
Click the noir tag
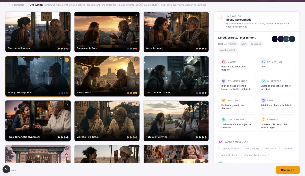243,44
